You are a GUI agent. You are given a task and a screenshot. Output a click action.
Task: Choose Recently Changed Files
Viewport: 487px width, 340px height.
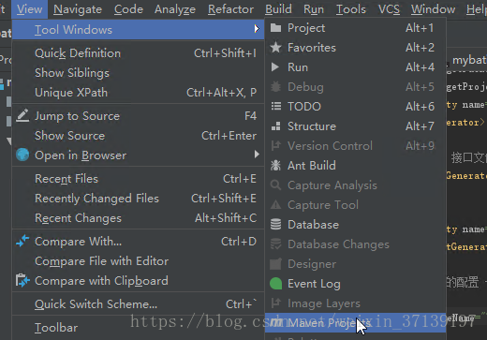(138, 199)
